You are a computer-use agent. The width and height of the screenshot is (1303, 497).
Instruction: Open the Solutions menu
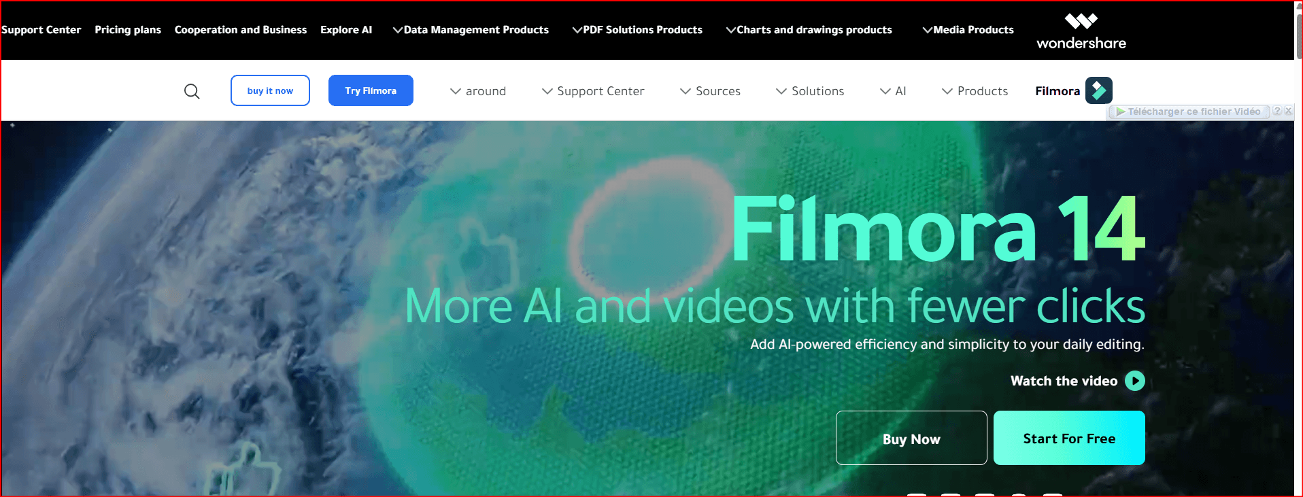click(810, 91)
